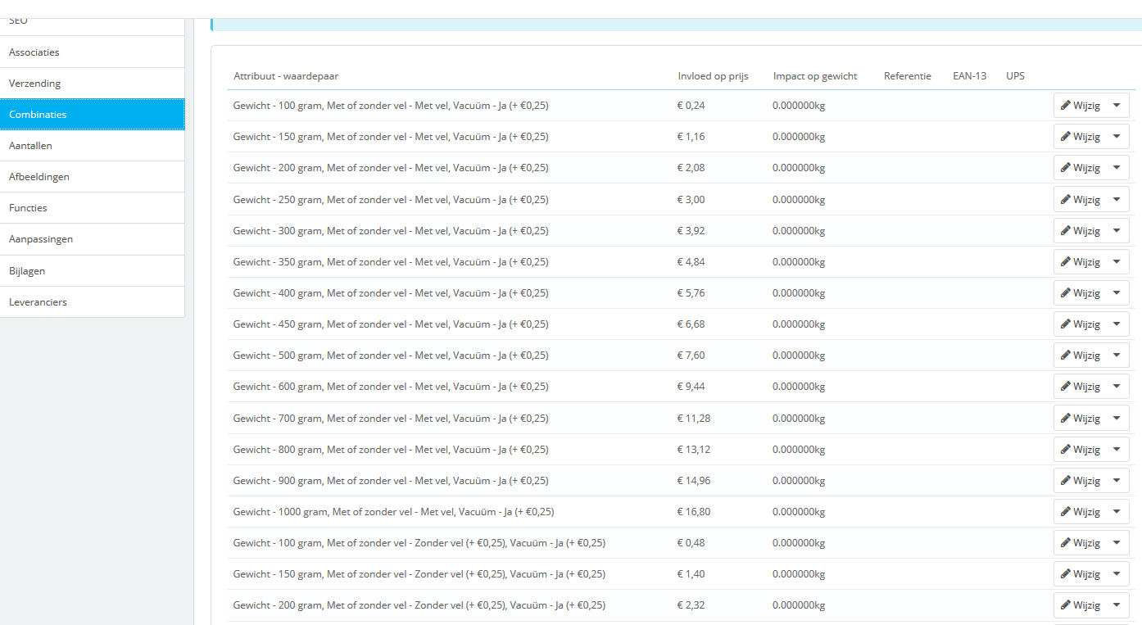Viewport: 1142px width, 625px height.
Task: Open dropdown caret on the € 3,92 row
Action: [1117, 230]
